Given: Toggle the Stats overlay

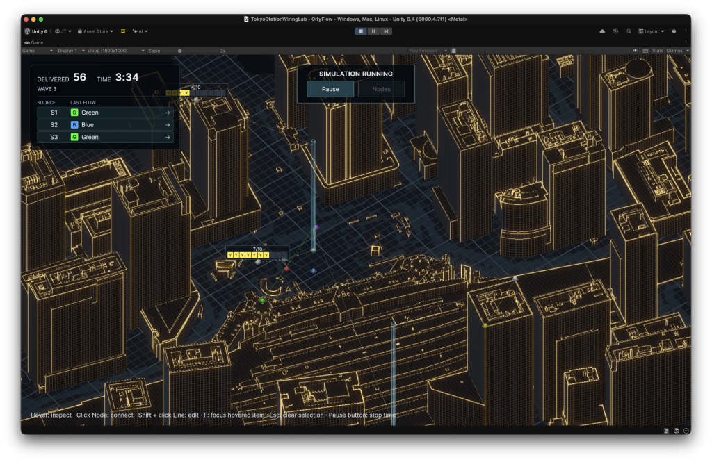Looking at the screenshot, I should pyautogui.click(x=658, y=51).
